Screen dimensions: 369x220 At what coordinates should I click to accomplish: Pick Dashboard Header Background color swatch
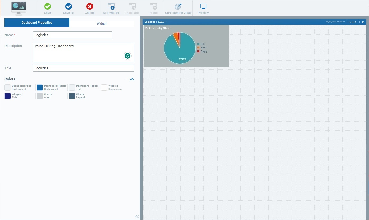point(40,87)
